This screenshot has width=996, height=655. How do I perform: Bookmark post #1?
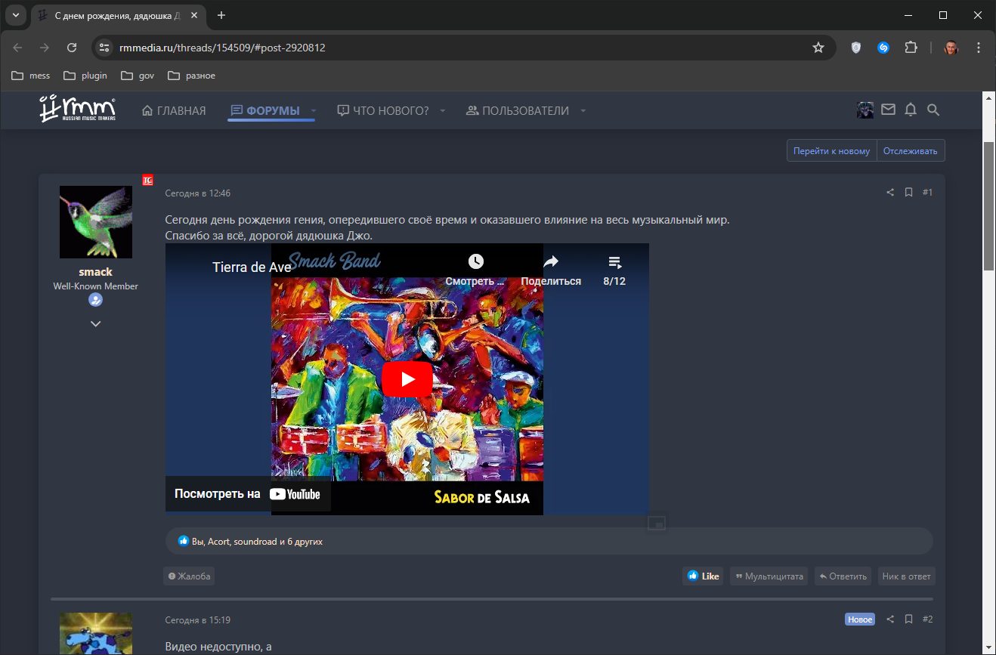[909, 193]
